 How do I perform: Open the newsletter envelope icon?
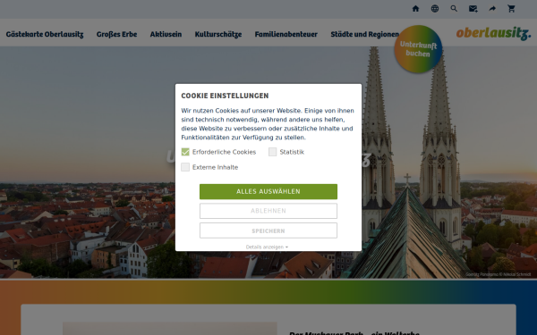click(473, 9)
